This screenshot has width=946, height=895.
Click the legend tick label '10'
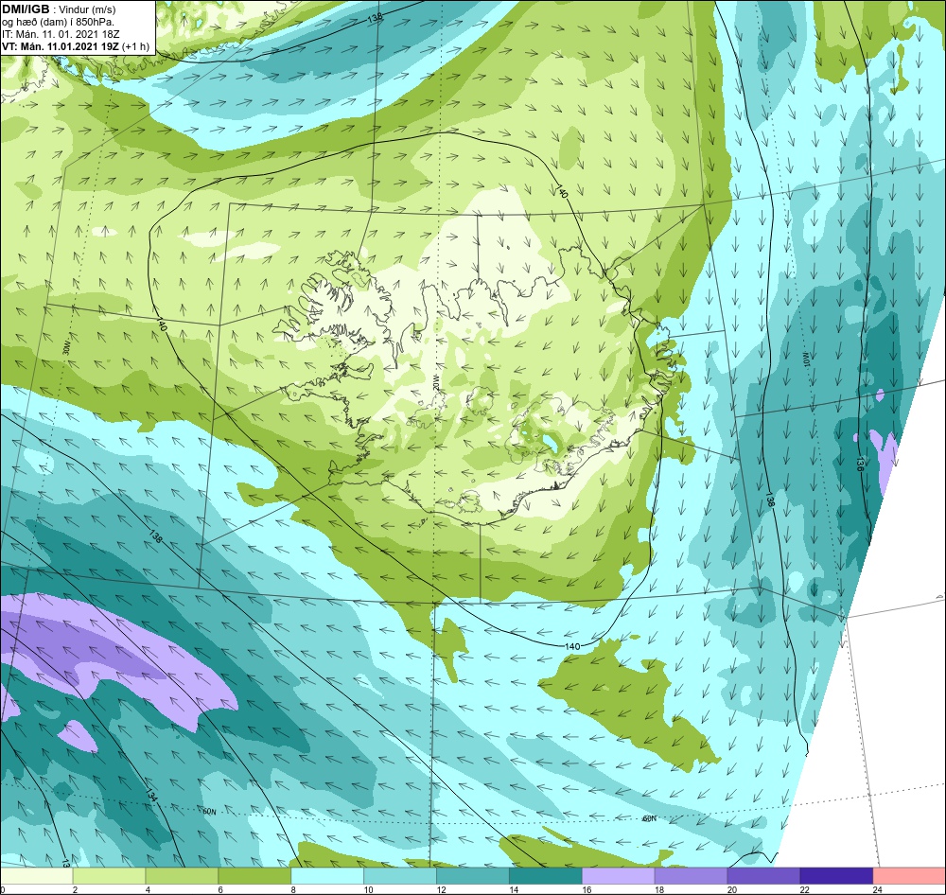click(x=369, y=889)
